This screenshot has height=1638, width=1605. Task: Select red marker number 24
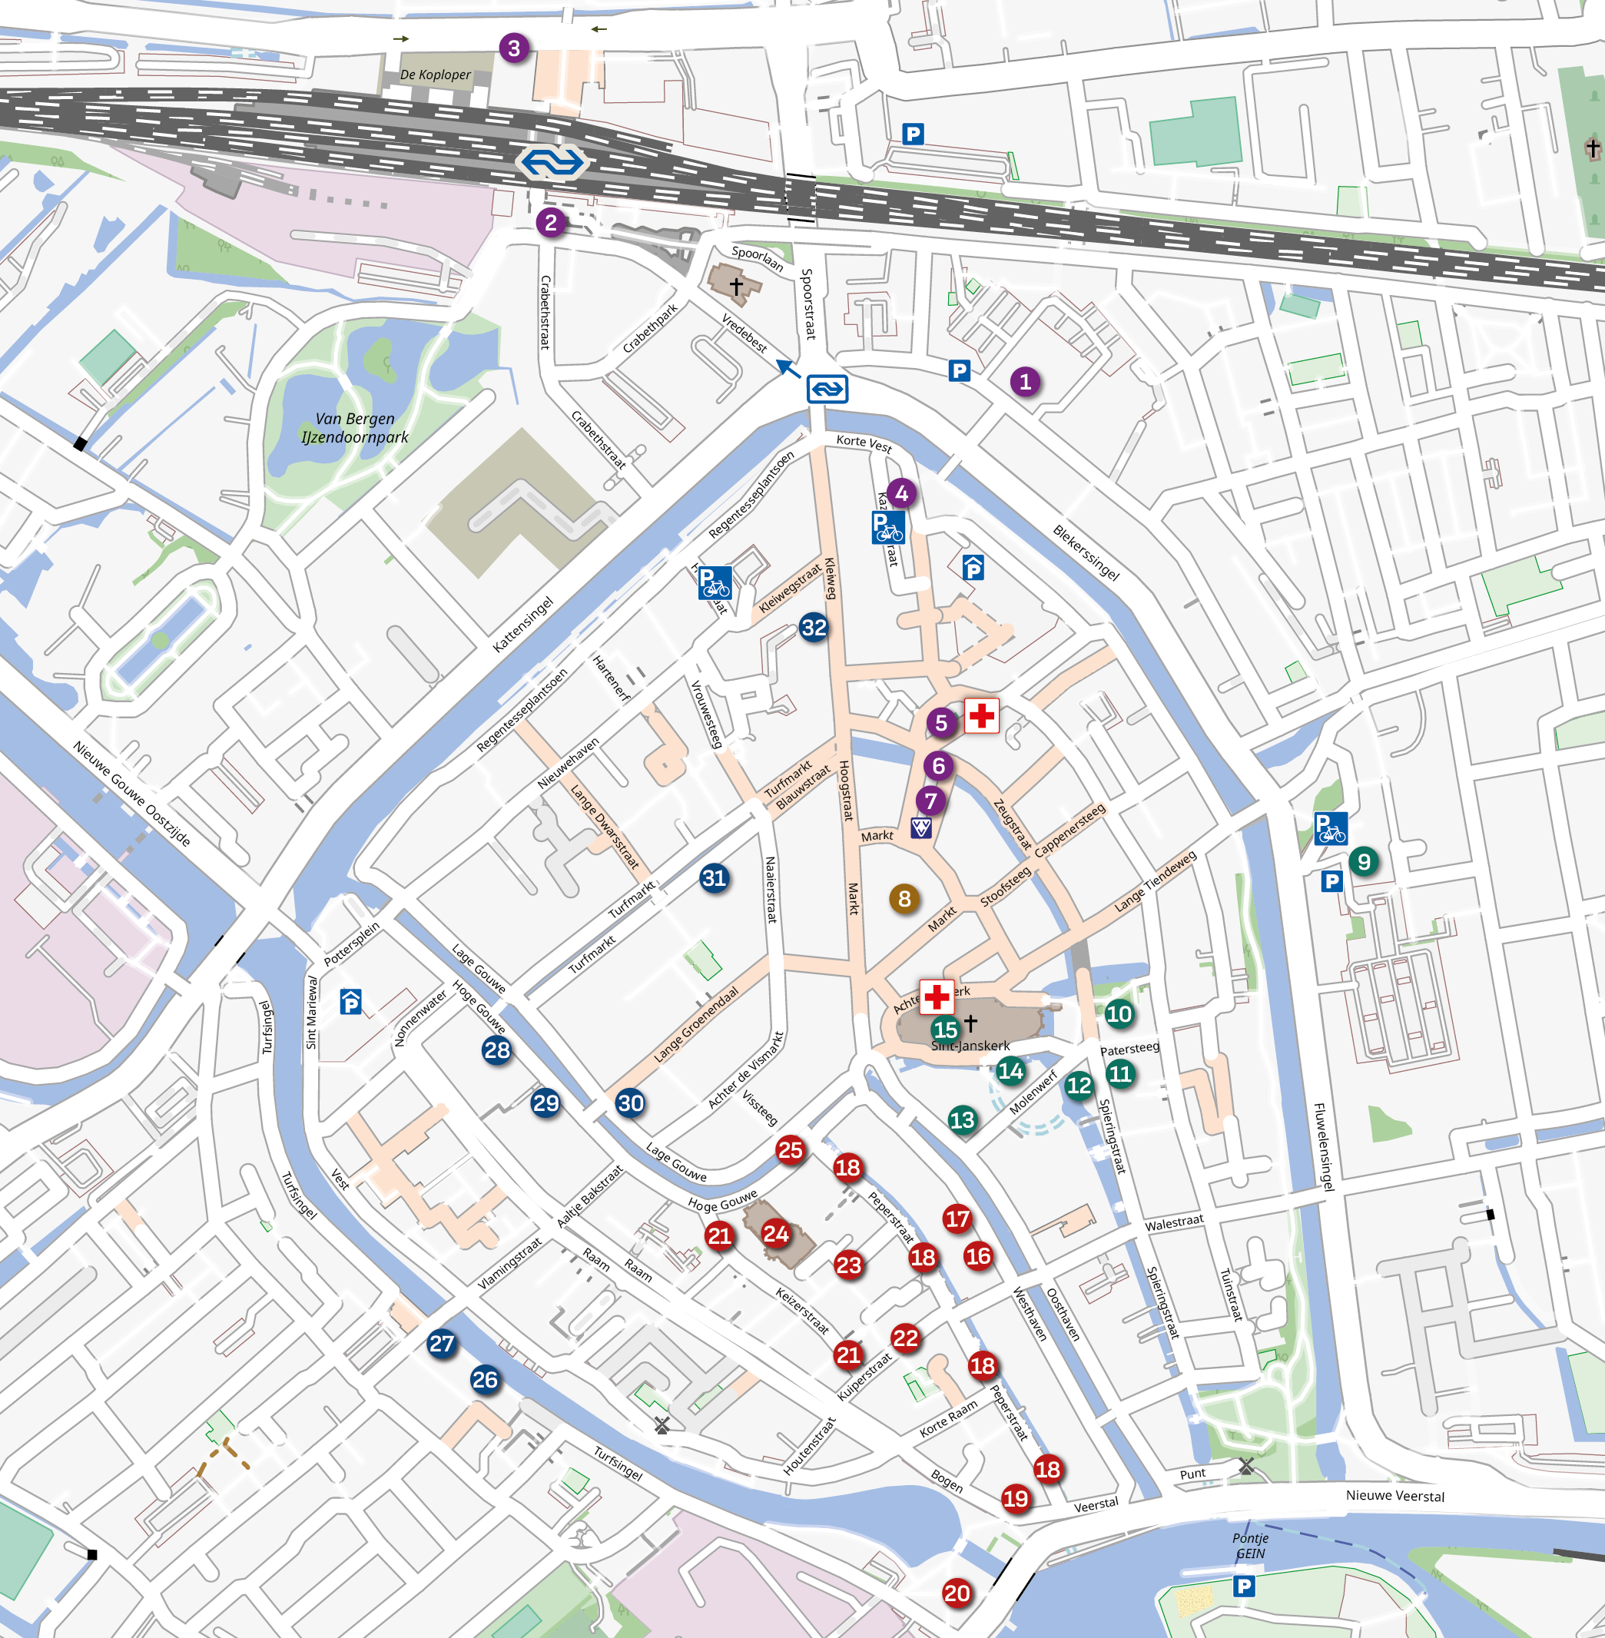click(x=775, y=1234)
